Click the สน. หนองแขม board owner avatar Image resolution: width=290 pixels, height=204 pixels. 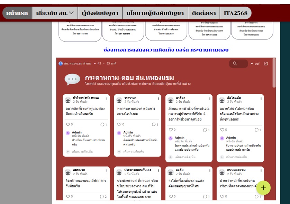(x=61, y=64)
